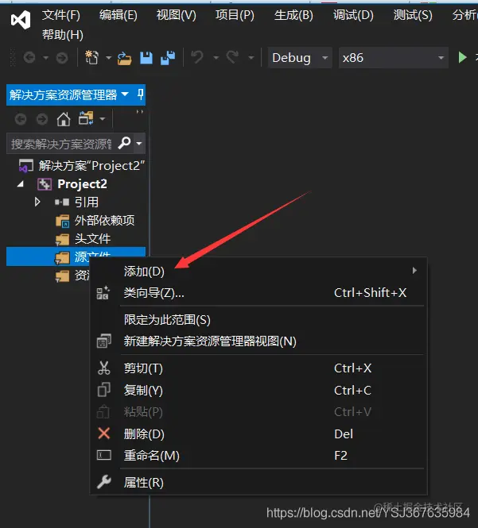This screenshot has width=478, height=528.
Task: Open the 生成(B) menu
Action: [x=293, y=15]
